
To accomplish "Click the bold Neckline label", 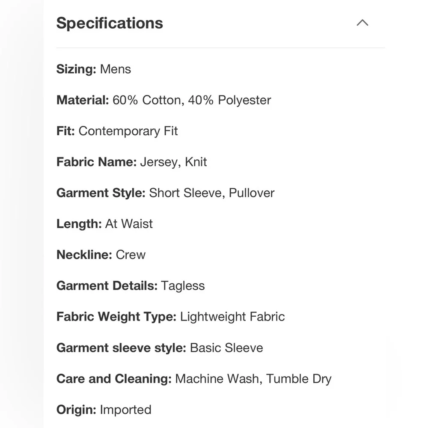I will pyautogui.click(x=84, y=255).
